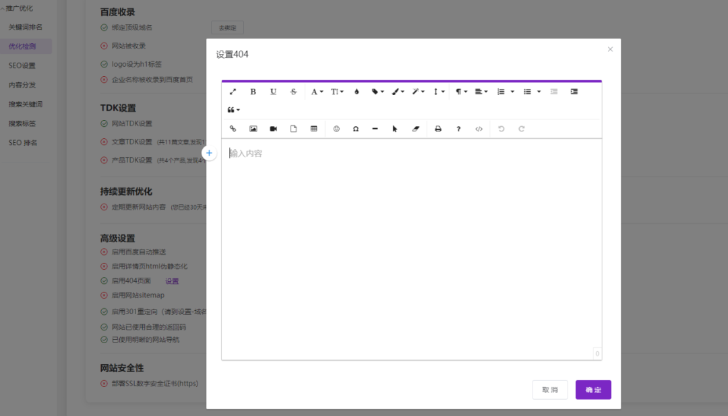Open paragraph style magic wand dropdown
Viewport: 728px width, 416px height.
[418, 92]
